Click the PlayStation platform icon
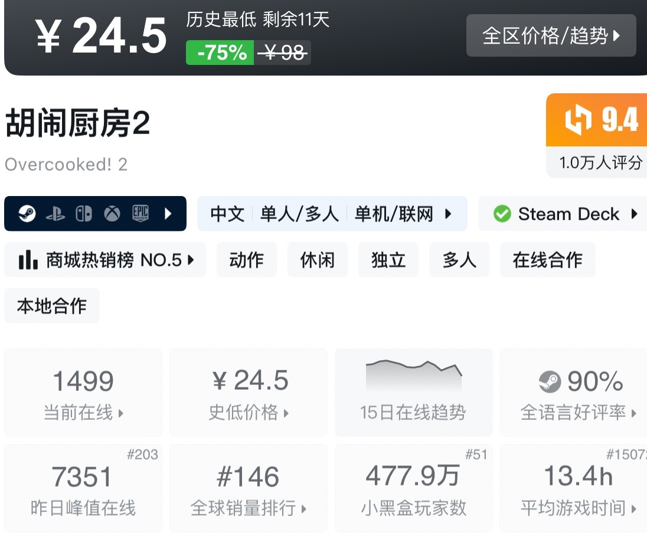The height and width of the screenshot is (545, 647). click(x=55, y=214)
